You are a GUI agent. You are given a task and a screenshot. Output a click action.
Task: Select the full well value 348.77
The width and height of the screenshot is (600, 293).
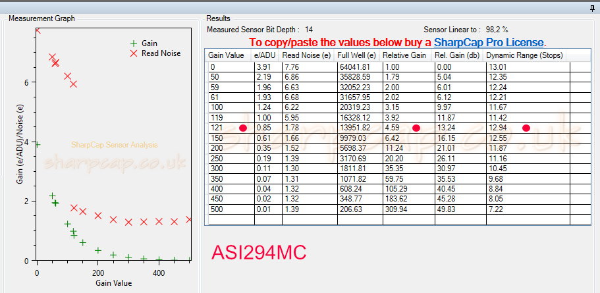click(x=360, y=199)
